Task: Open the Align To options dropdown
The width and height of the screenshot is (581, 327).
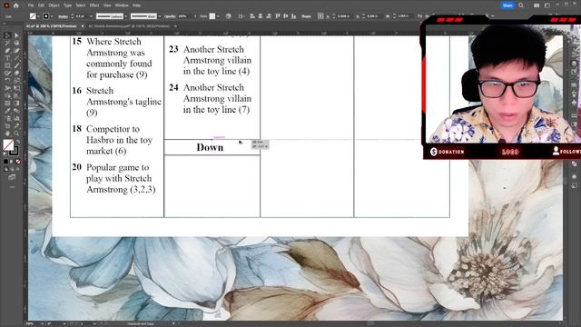Action: [x=244, y=16]
